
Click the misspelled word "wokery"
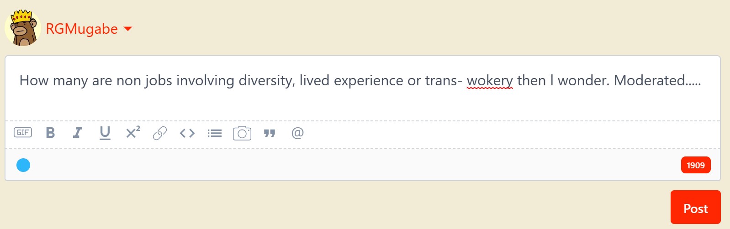[x=490, y=81]
